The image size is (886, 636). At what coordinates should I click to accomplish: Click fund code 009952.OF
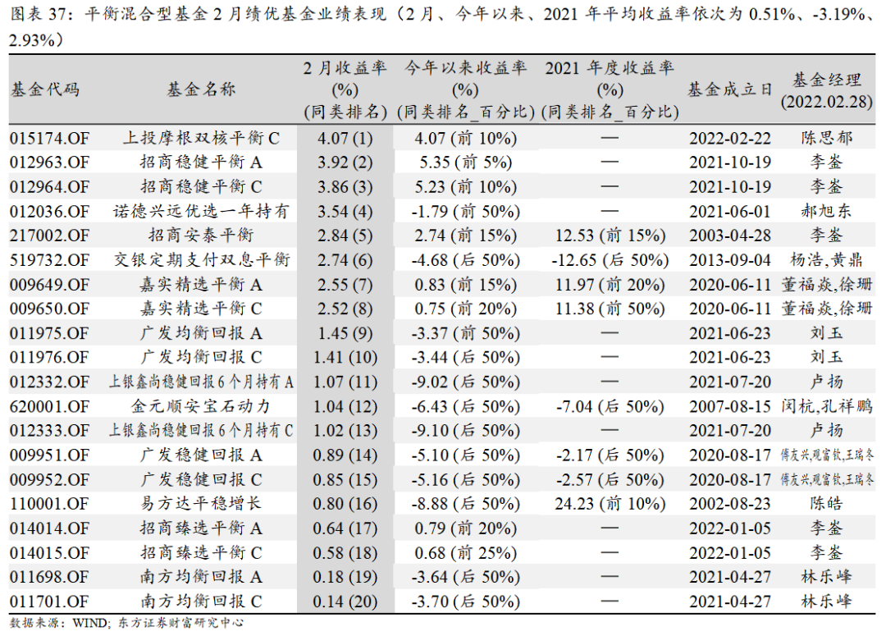point(49,480)
